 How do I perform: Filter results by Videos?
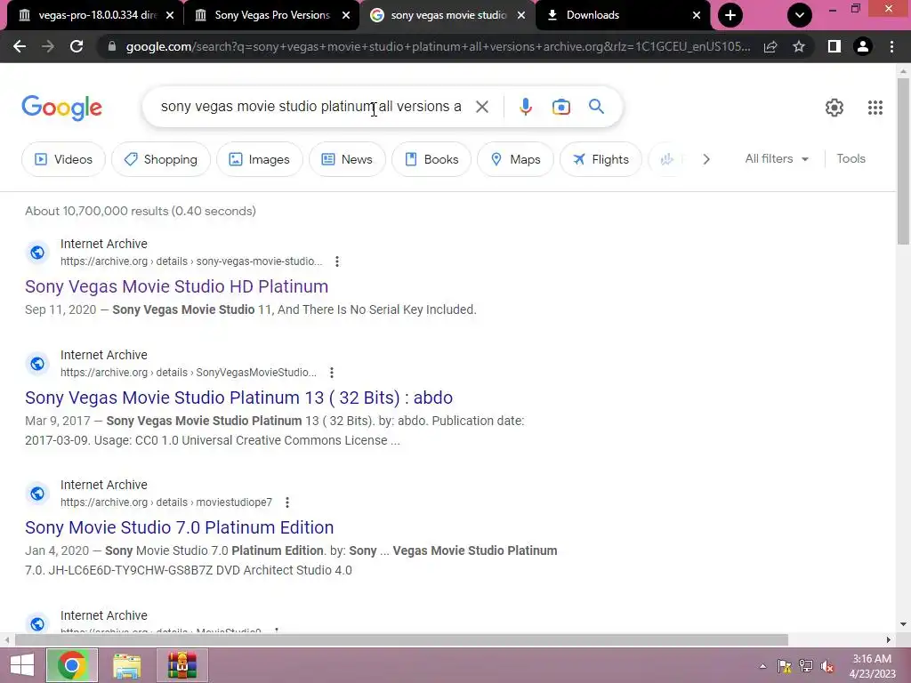[63, 159]
